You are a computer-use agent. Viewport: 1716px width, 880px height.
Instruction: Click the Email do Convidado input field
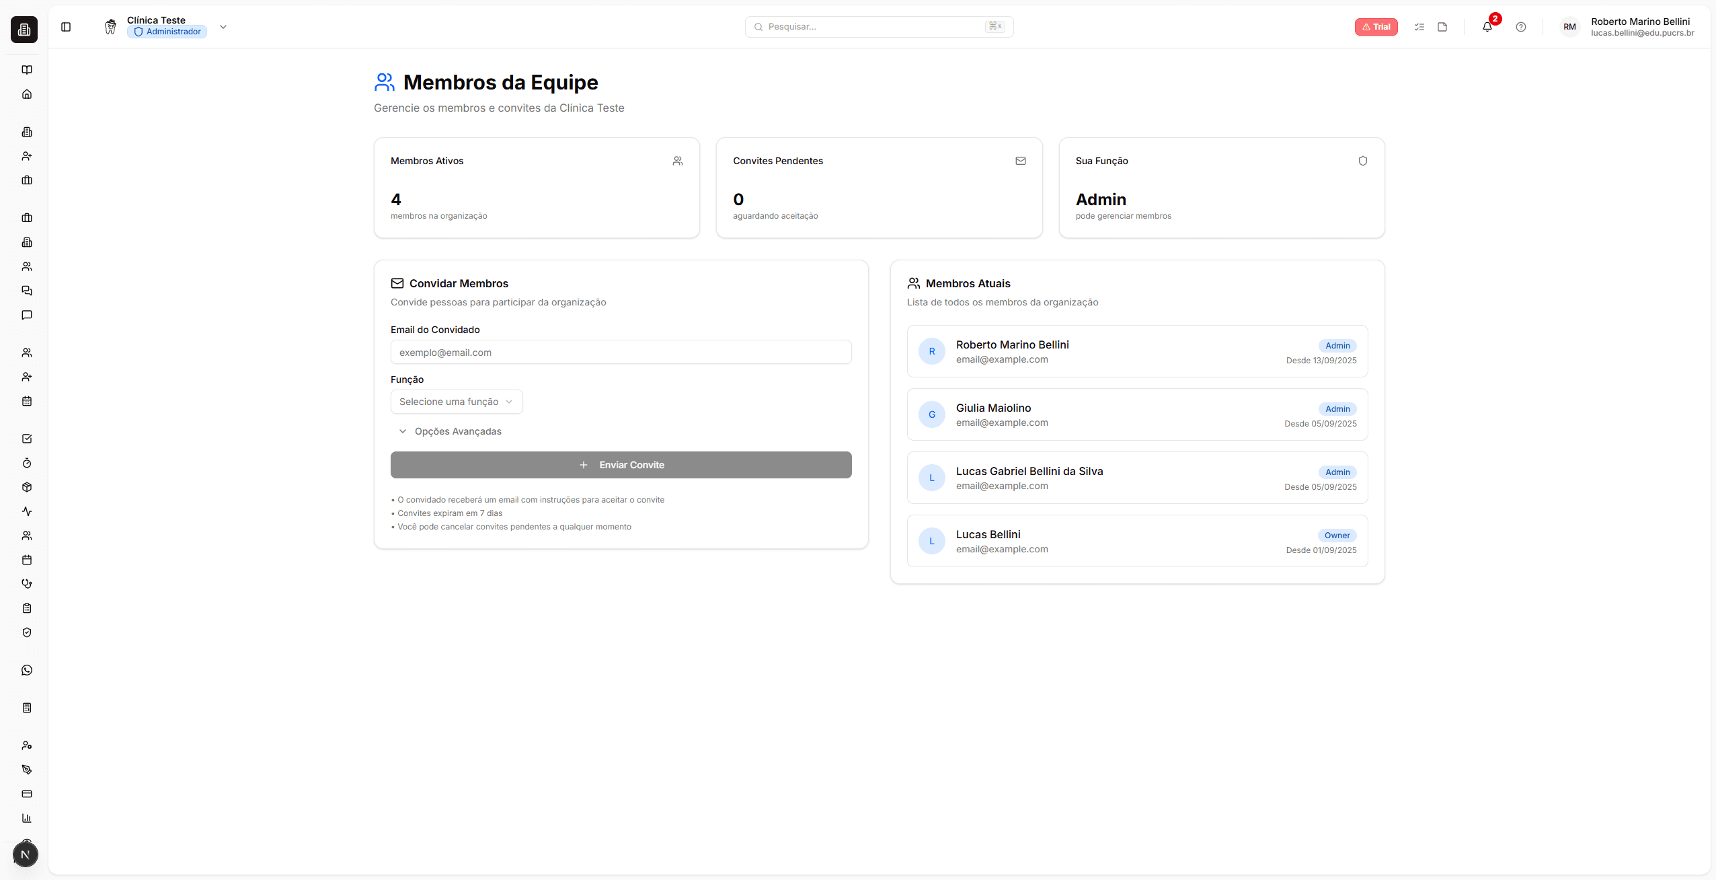click(x=620, y=352)
